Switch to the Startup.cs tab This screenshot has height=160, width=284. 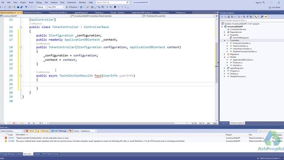pos(99,12)
